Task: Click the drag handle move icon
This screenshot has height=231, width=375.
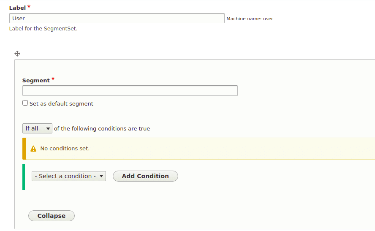Action: pos(17,54)
